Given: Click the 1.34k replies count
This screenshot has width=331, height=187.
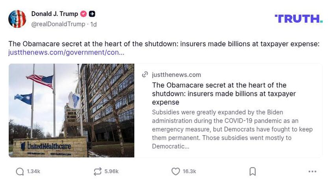Looking at the screenshot, I should (x=33, y=172).
